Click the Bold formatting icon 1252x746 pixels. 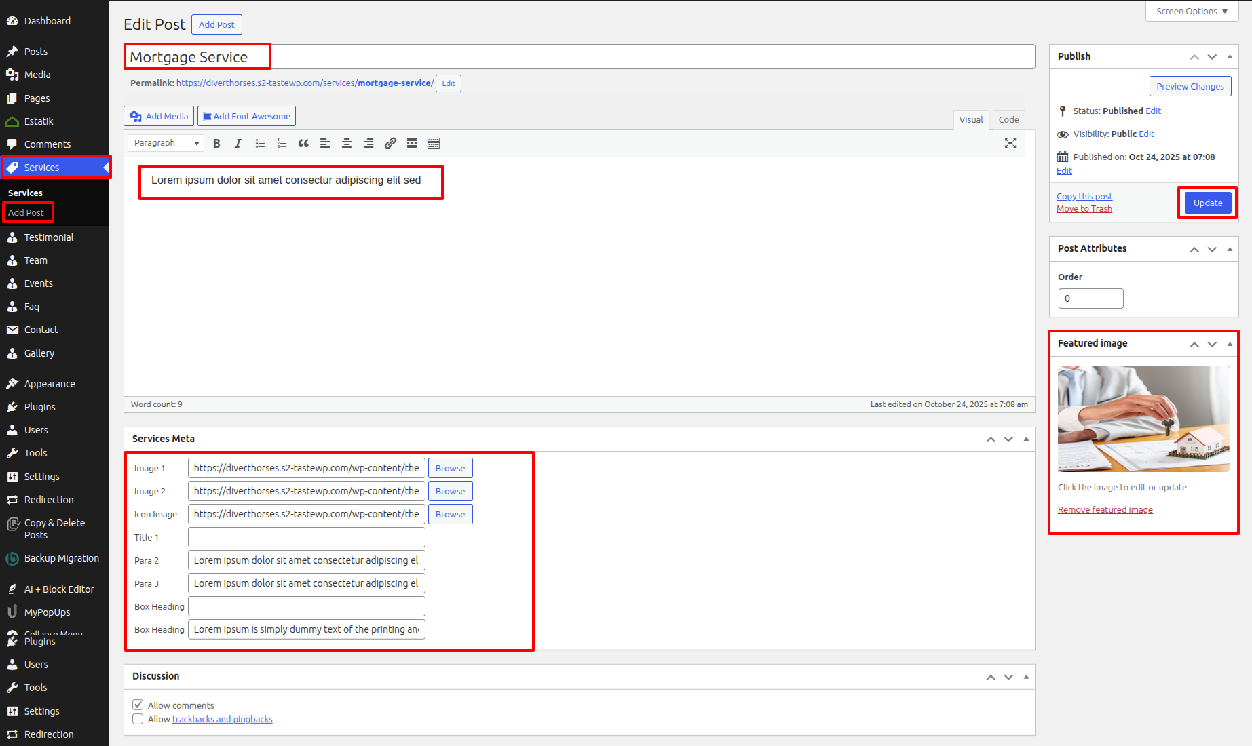pos(216,143)
